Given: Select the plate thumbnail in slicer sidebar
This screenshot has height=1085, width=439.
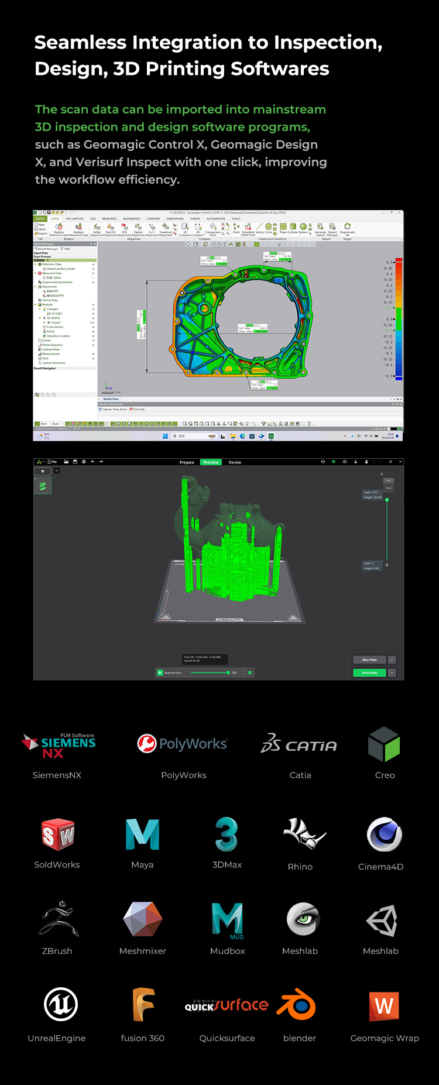Looking at the screenshot, I should (x=43, y=486).
